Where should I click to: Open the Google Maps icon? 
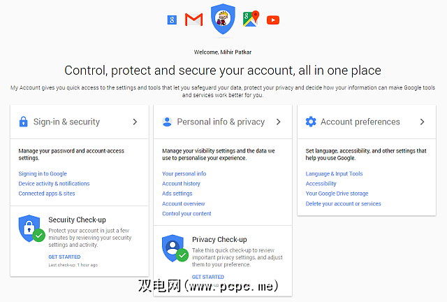point(251,19)
